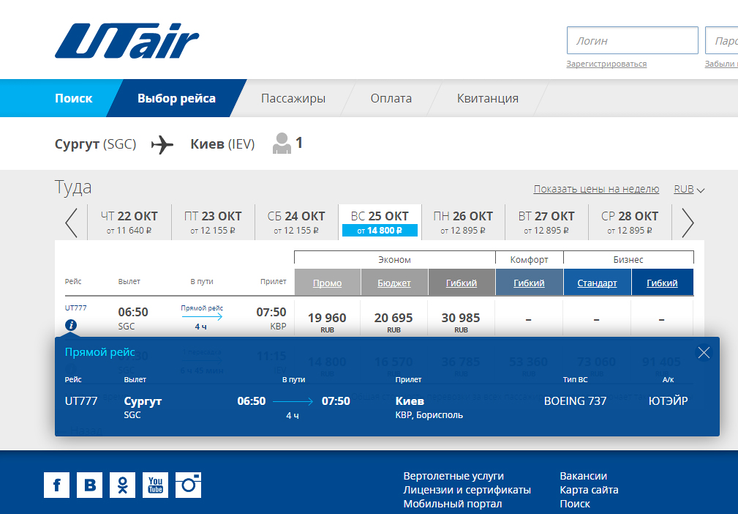The image size is (738, 514).
Task: Open Поиск footer link
Action: click(x=575, y=504)
